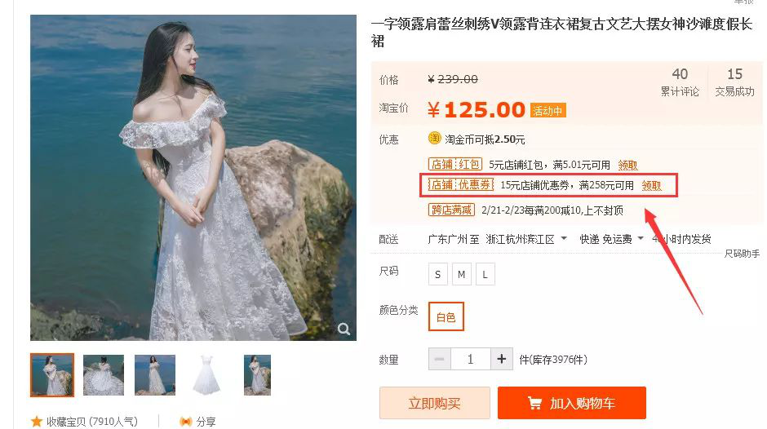Click the cart icon in 加入购物车
This screenshot has width=767, height=429.
point(534,403)
